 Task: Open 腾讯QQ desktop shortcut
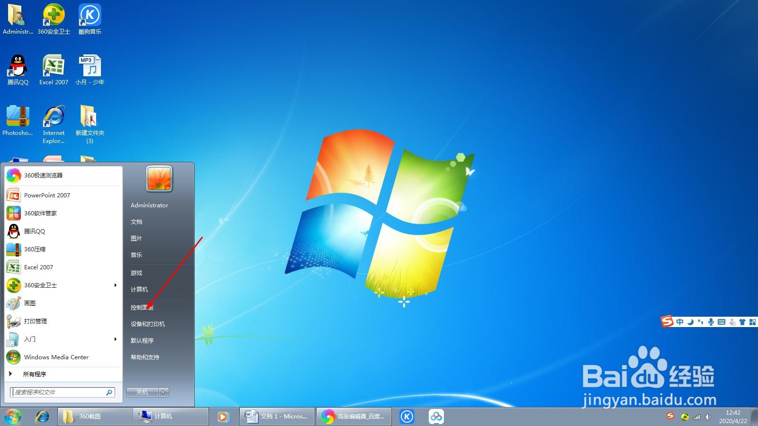18,70
